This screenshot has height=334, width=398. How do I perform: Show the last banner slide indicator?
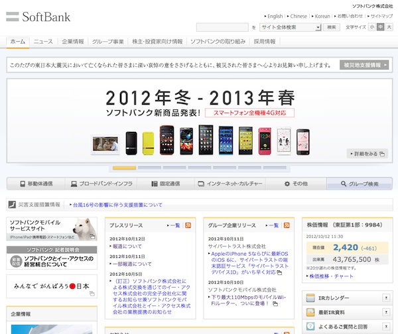pyautogui.click(x=275, y=168)
